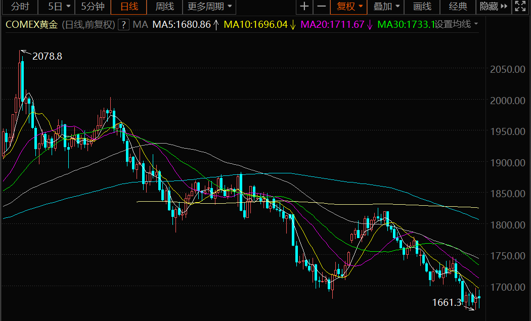The image size is (531, 321).
Task: Zoom in chart with plus icon
Action: (x=304, y=7)
